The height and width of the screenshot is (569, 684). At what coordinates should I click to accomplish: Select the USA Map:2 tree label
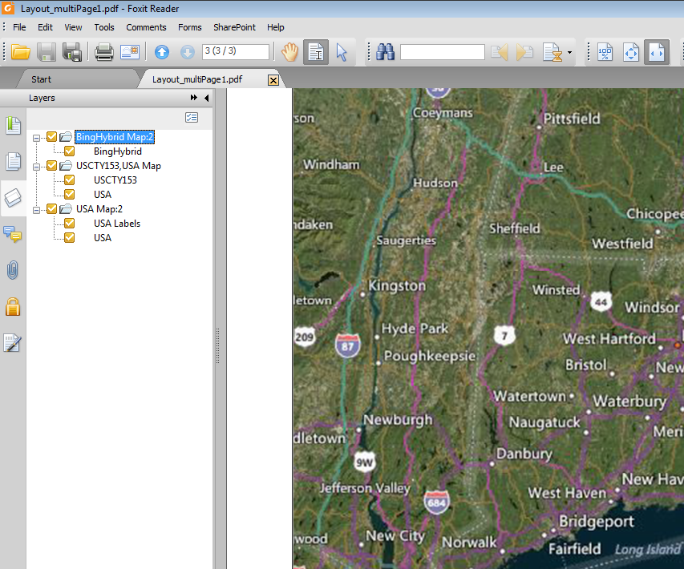99,209
